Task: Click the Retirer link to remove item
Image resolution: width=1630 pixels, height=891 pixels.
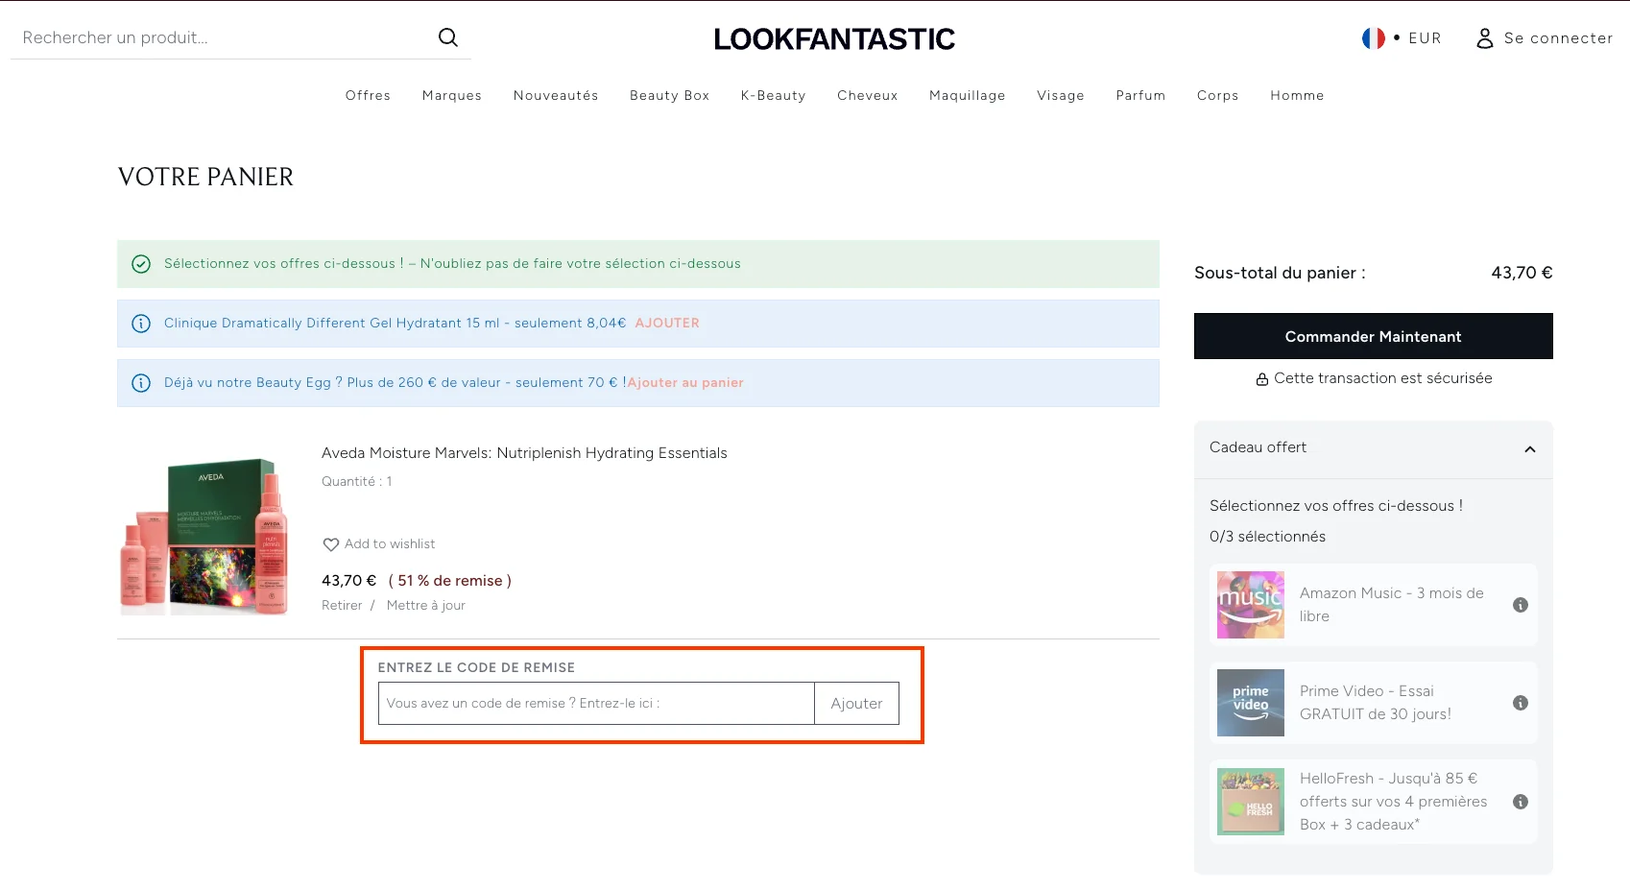Action: tap(342, 605)
